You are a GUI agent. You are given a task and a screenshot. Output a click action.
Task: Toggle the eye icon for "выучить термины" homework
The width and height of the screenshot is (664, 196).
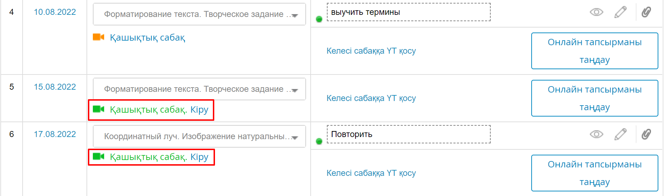click(596, 12)
